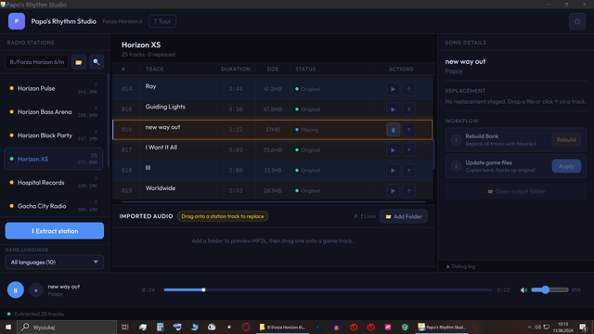Click the playback progress seek bar
Screen dimensions: 594x334
328,290
